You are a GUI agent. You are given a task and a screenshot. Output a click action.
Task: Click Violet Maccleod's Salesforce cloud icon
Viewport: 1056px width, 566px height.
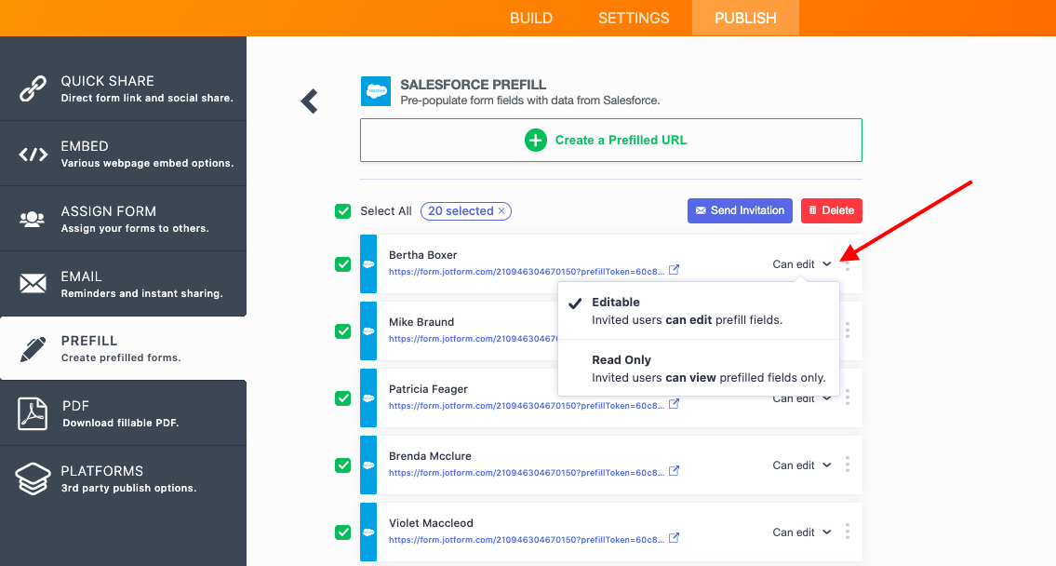(x=368, y=532)
